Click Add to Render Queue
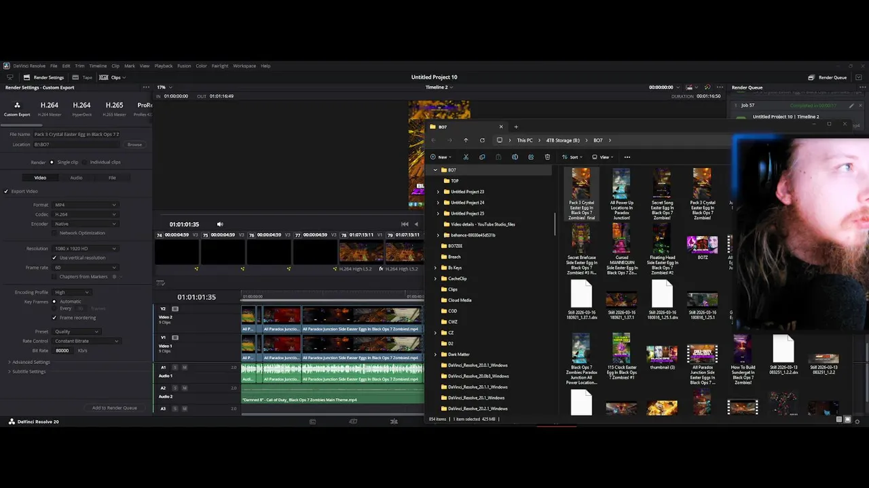Screen dimensions: 869x488 click(x=115, y=408)
